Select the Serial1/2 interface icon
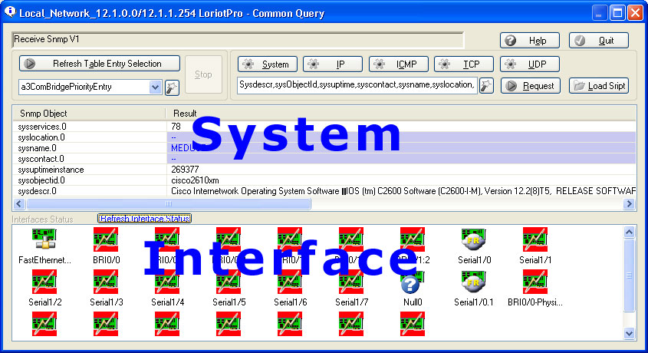648x353 pixels. (x=44, y=282)
